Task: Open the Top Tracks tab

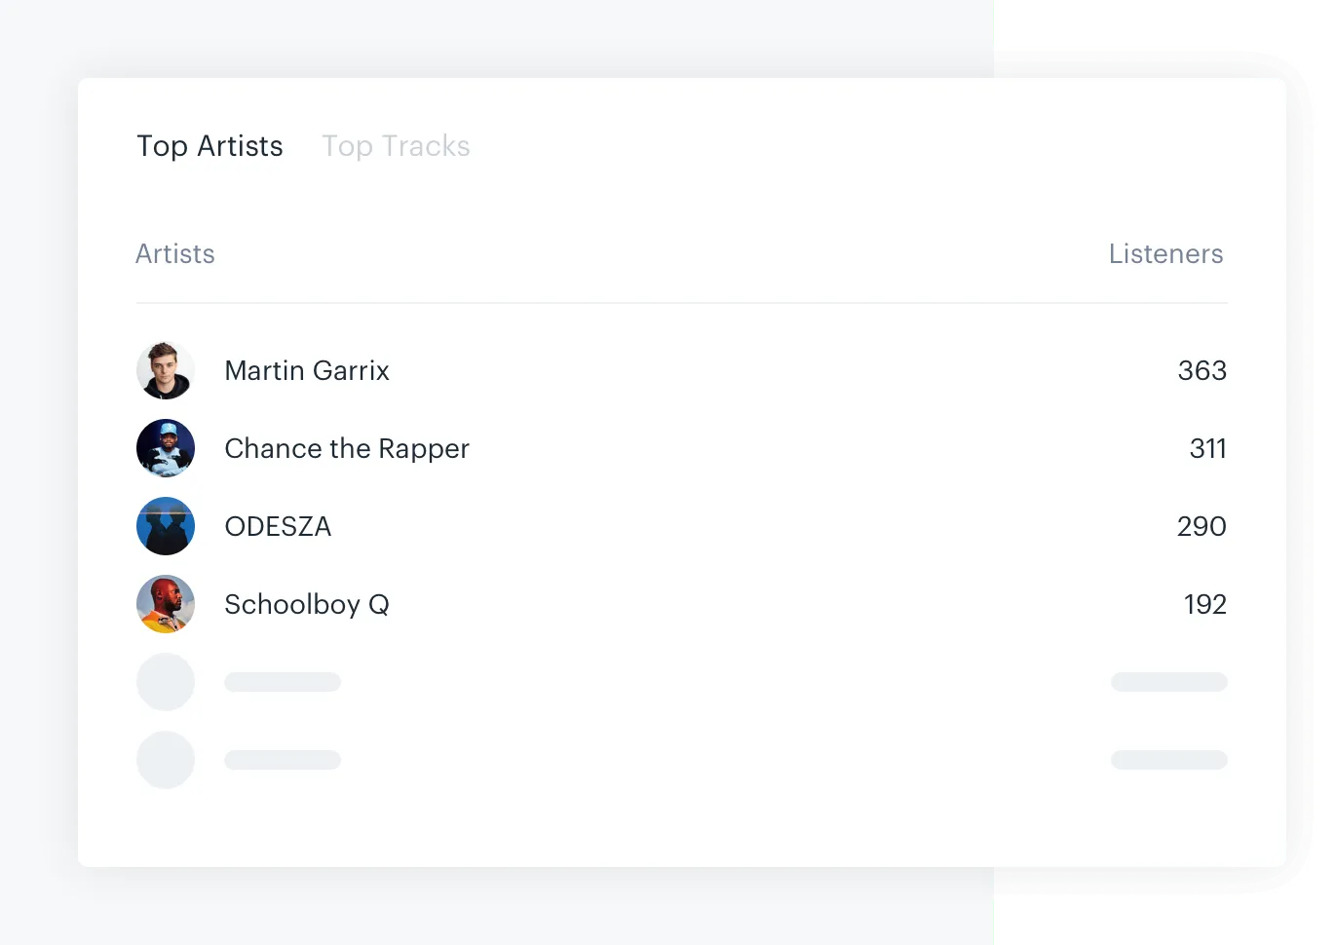Action: pyautogui.click(x=396, y=146)
